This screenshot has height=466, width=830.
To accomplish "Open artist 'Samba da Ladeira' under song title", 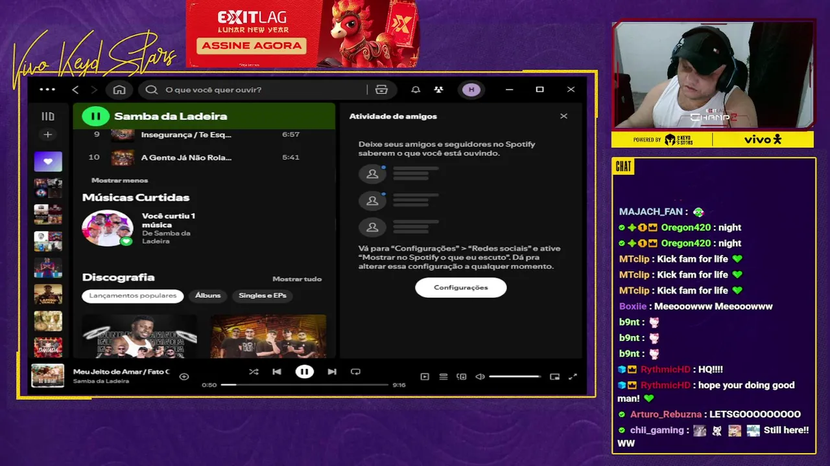I will (x=101, y=381).
